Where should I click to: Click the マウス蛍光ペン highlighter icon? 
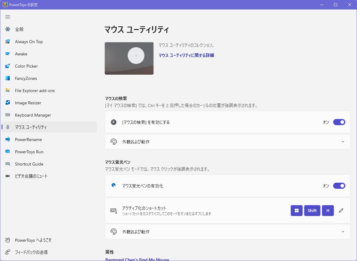(x=113, y=186)
